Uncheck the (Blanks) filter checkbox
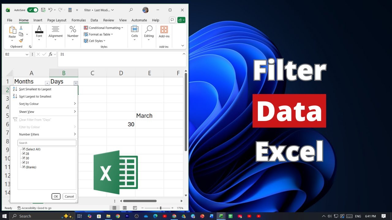The height and width of the screenshot is (220, 392). pos(24,167)
